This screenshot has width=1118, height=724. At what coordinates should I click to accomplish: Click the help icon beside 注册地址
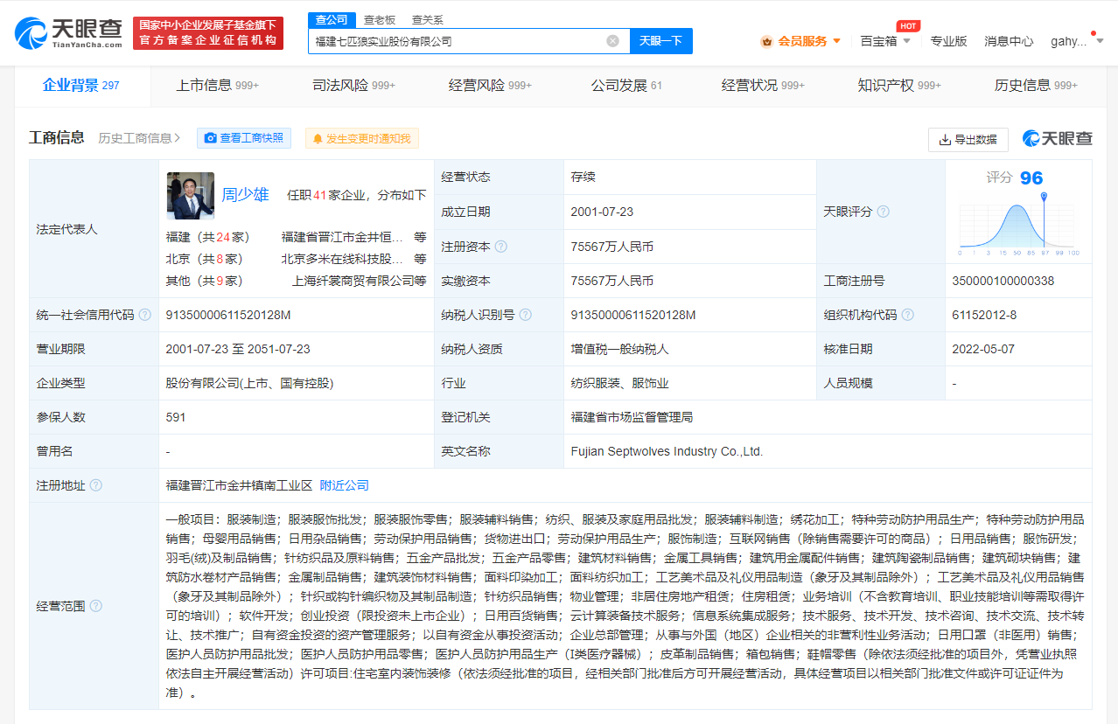(x=95, y=485)
